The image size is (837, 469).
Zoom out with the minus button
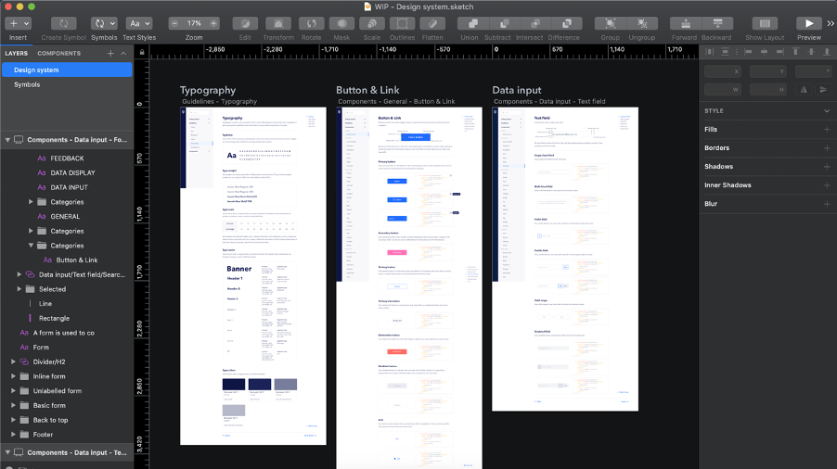175,23
